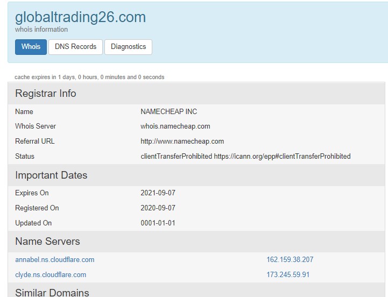Viewport: 388px width, 297px height.
Task: Open IP address 173.245.59.91 link
Action: tap(288, 275)
